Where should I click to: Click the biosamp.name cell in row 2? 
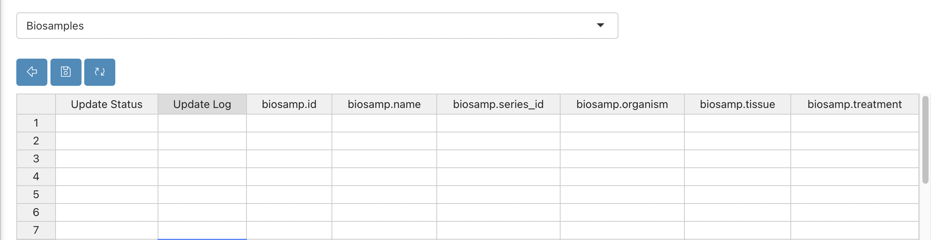click(x=384, y=141)
